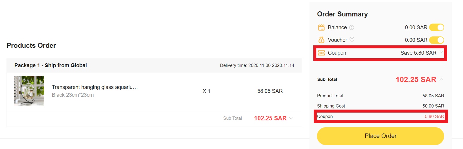Click the red -5.80 SAR coupon discount

pyautogui.click(x=433, y=116)
